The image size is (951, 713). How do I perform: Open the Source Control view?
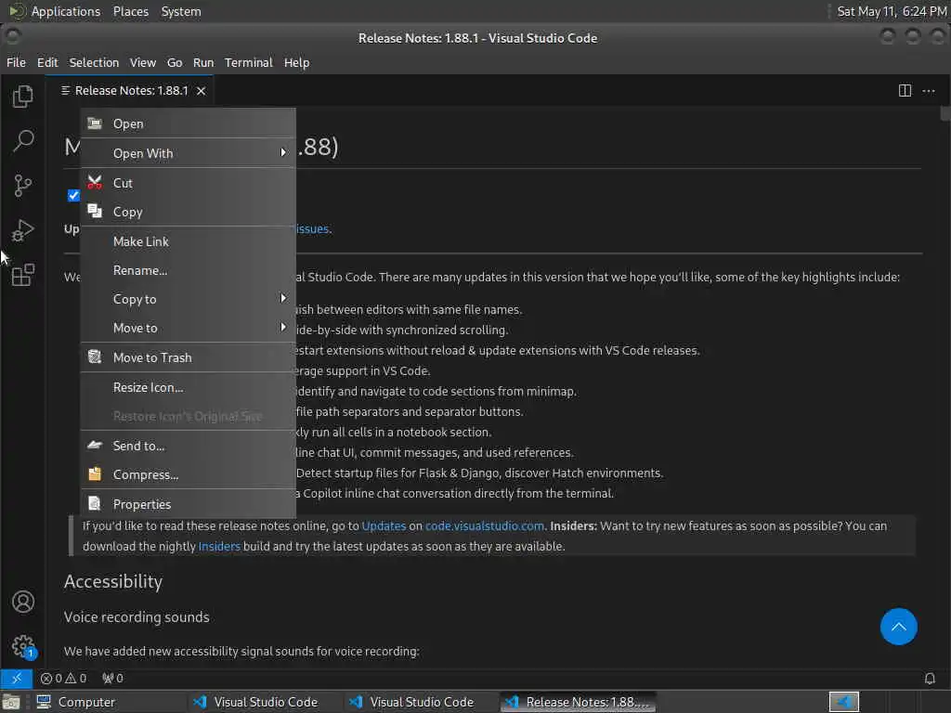pos(23,186)
